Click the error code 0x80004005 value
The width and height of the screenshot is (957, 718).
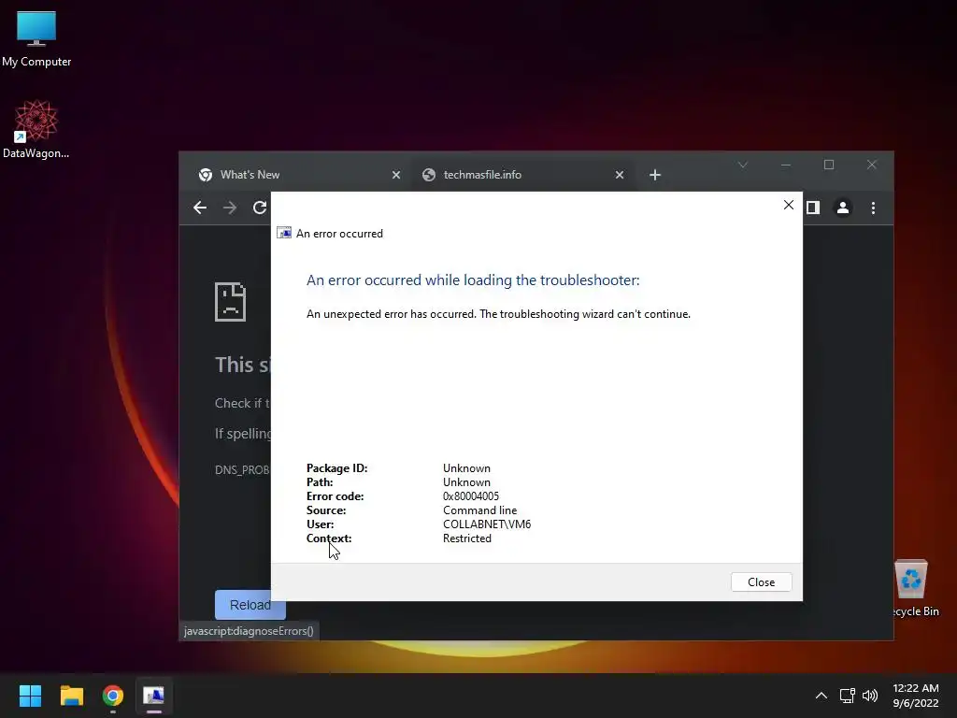(471, 496)
